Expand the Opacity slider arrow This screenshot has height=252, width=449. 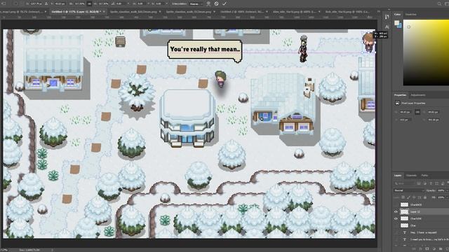click(x=448, y=190)
